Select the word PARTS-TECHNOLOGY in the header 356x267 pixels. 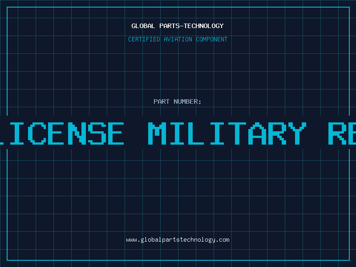[x=191, y=26]
